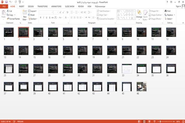Open Shape Fill color options
Screen dimensions: 185x123
[154, 11]
